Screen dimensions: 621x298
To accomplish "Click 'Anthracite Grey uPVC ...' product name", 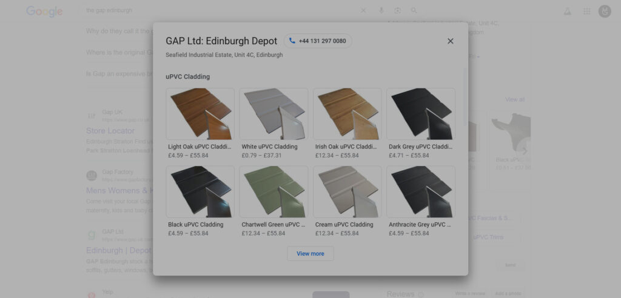I will [420, 225].
